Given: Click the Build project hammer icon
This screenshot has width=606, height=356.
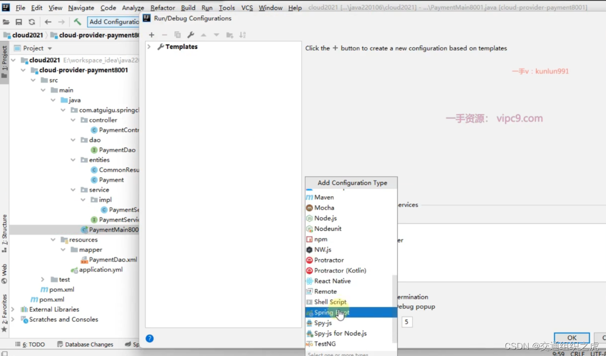Looking at the screenshot, I should point(77,22).
